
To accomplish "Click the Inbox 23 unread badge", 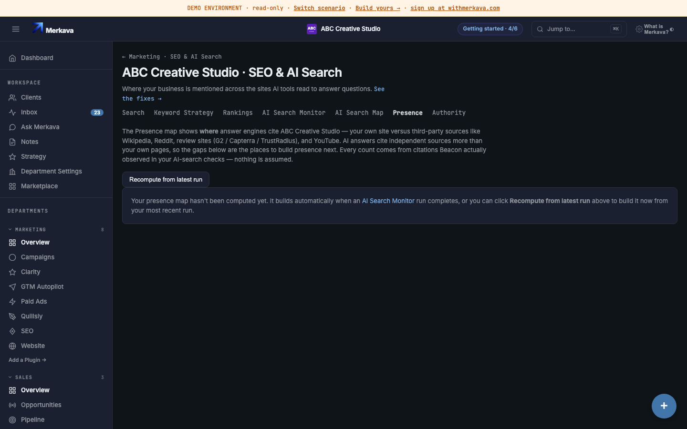I will coord(97,112).
